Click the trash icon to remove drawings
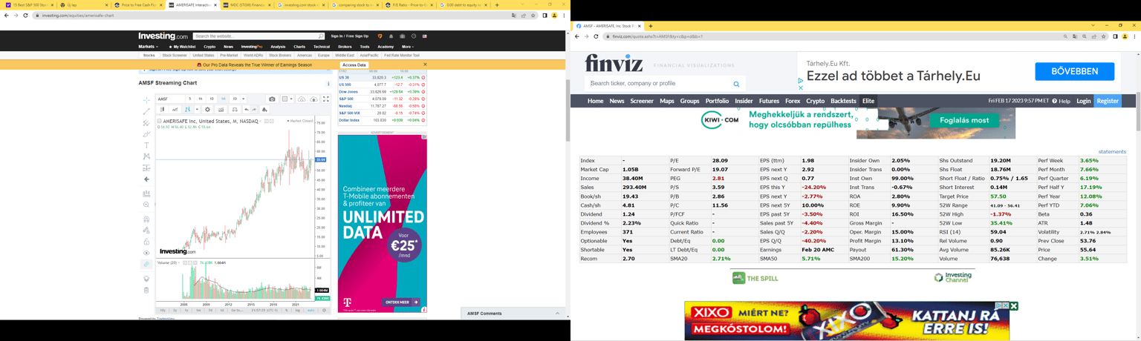Viewport: 1141px width, 341px height. pyautogui.click(x=146, y=290)
